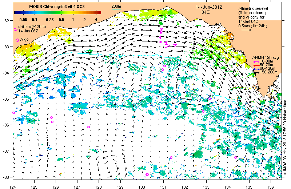The width and height of the screenshot is (291, 189).
Task: Click the '0.25' color scale label
Action: (50, 20)
